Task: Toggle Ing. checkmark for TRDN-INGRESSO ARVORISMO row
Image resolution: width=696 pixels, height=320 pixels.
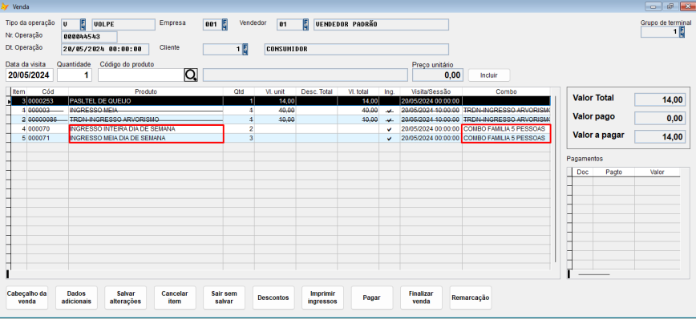Action: (x=389, y=119)
